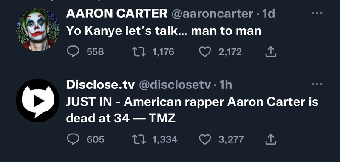340x162 pixels.
Task: Open the @disclosetv handle link
Action: pyautogui.click(x=175, y=84)
